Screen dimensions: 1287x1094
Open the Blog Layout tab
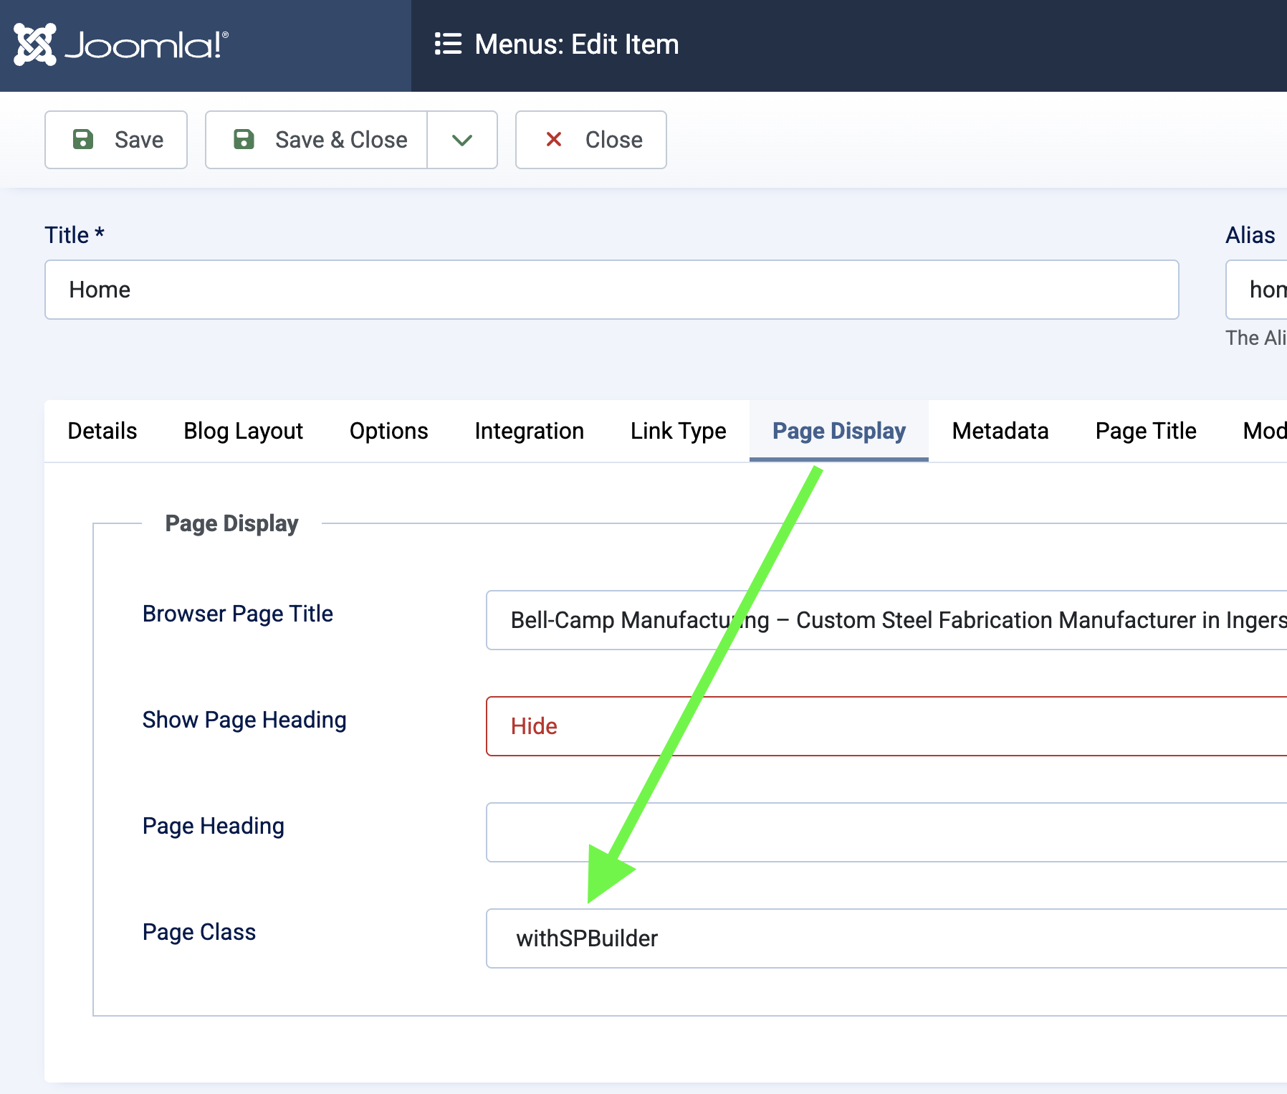(243, 431)
